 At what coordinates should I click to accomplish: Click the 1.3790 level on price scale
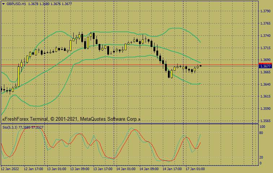tap(265, 11)
